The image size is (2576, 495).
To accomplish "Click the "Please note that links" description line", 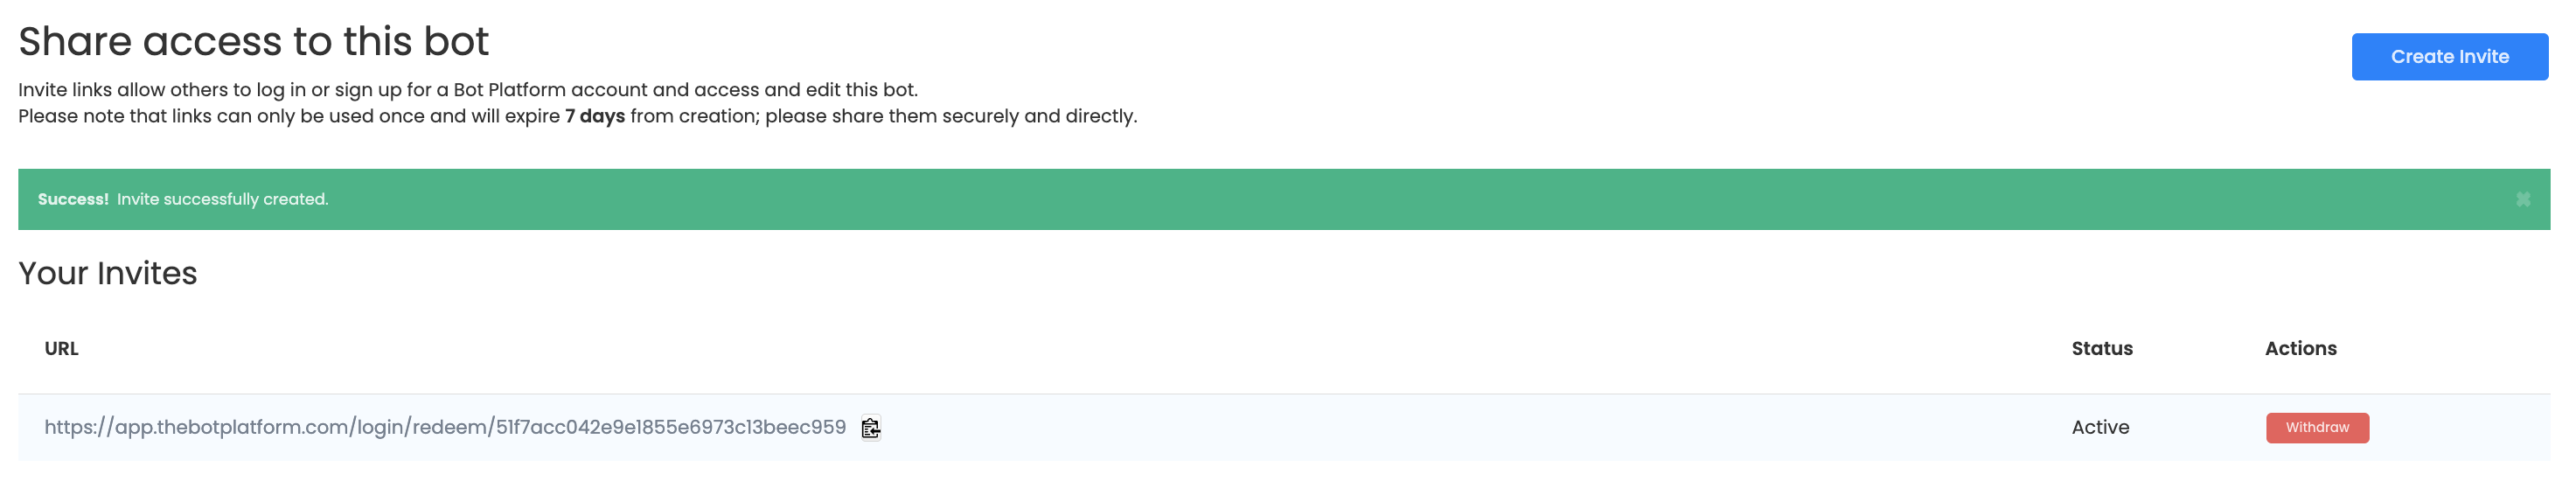I will [577, 117].
